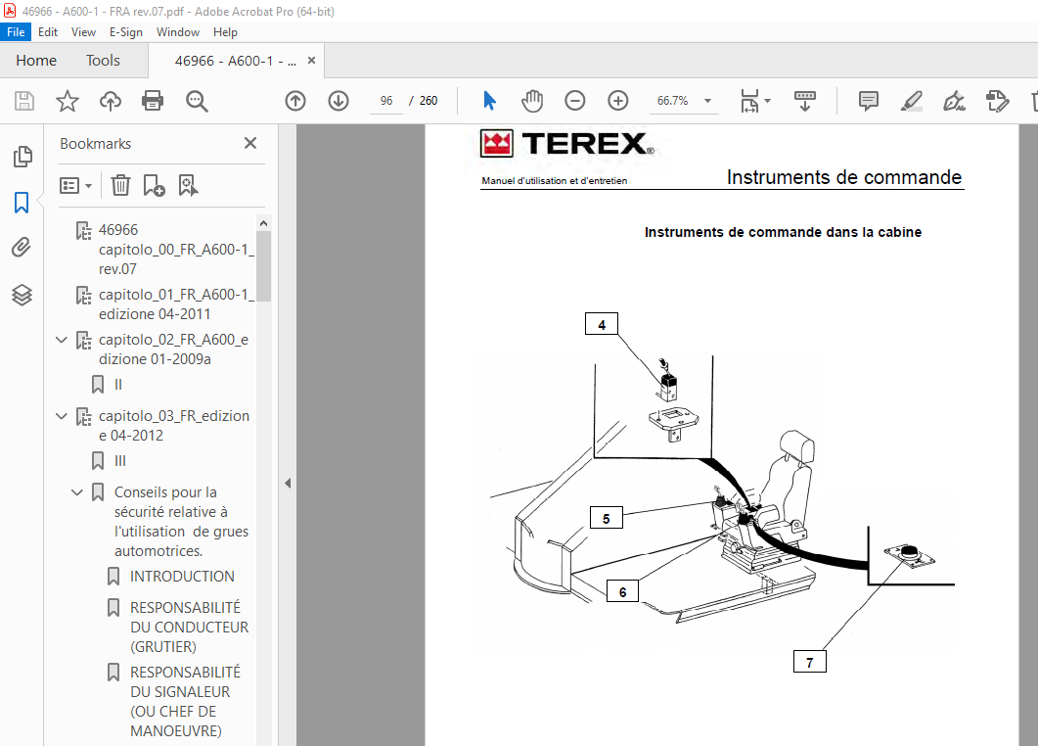The height and width of the screenshot is (746, 1038).
Task: Open the Find text magnifier tool
Action: (197, 101)
